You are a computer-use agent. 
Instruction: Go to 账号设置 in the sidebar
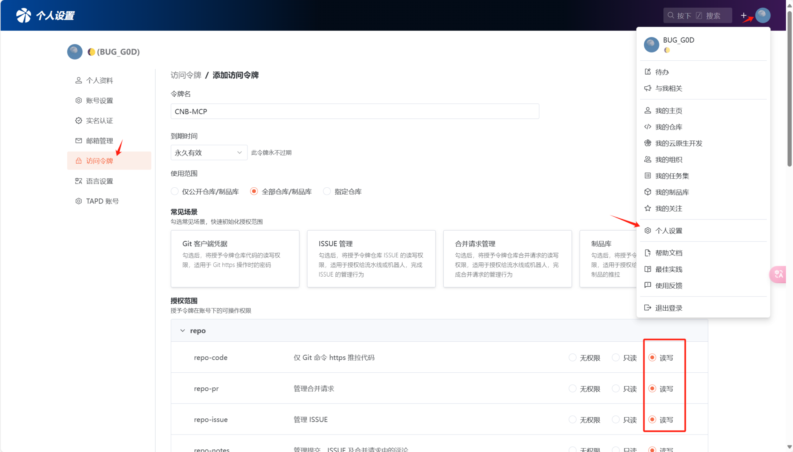tap(99, 101)
